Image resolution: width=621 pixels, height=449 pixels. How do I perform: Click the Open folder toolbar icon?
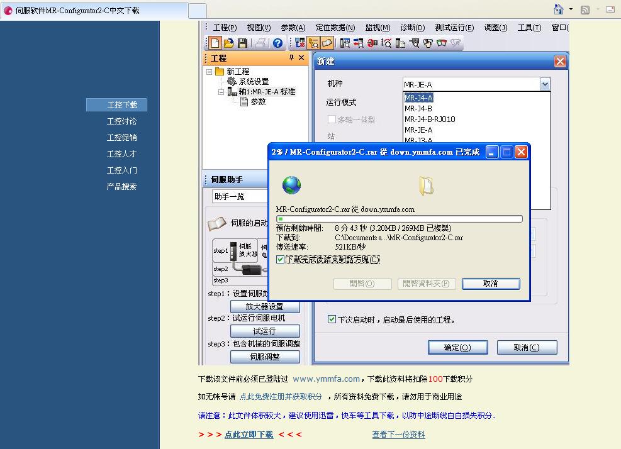tap(229, 43)
